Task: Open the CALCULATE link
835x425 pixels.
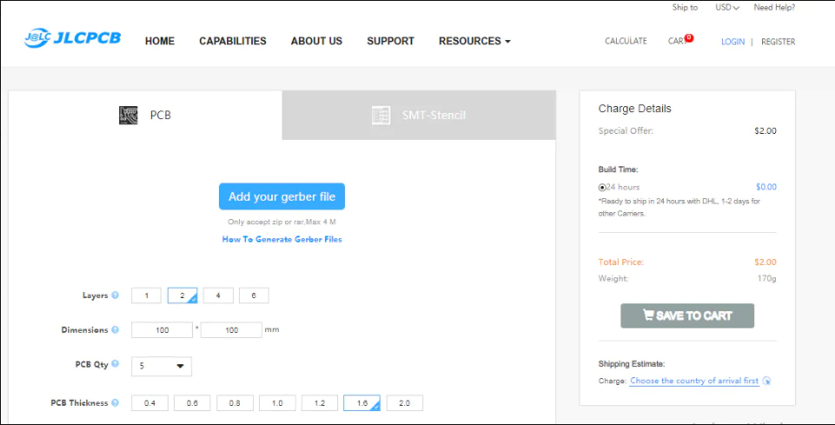Action: coord(626,41)
